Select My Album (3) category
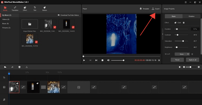Screen dimensions: 202x105 (7, 15)
